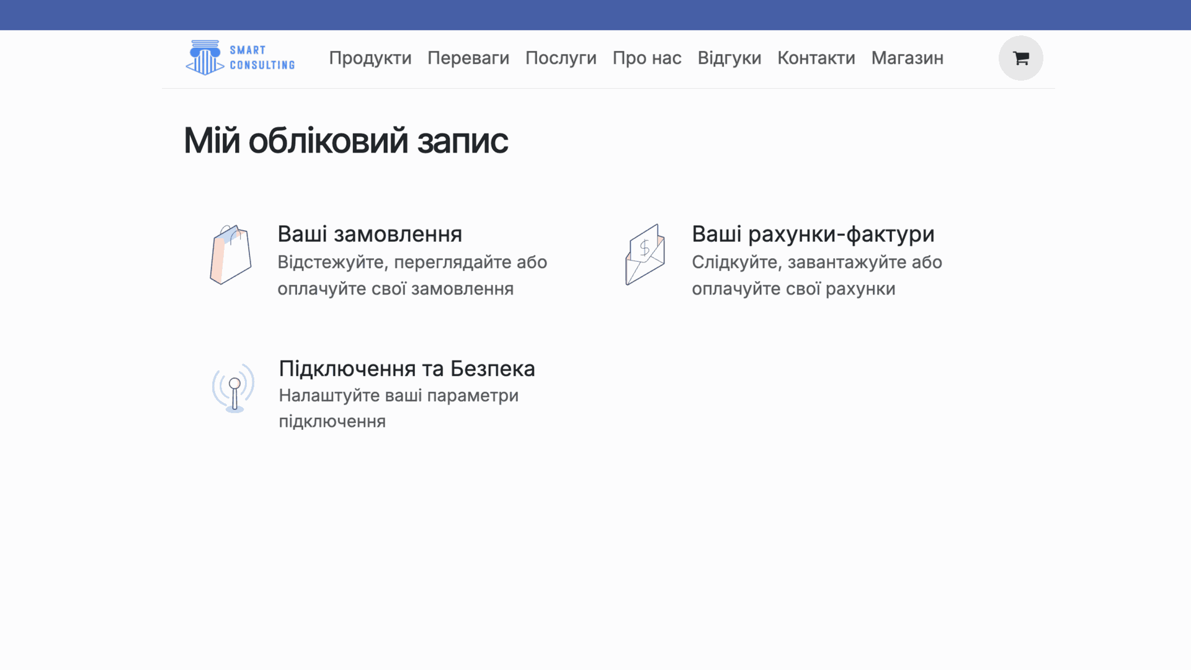The height and width of the screenshot is (670, 1191).
Task: Click the invoice envelope icon
Action: pos(645,254)
